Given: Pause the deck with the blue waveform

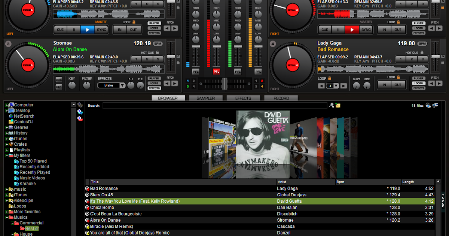Looking at the screenshot, I should pyautogui.click(x=74, y=30).
